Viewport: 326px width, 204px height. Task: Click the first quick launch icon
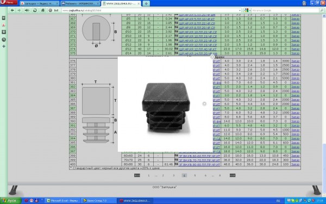[x=26, y=201]
